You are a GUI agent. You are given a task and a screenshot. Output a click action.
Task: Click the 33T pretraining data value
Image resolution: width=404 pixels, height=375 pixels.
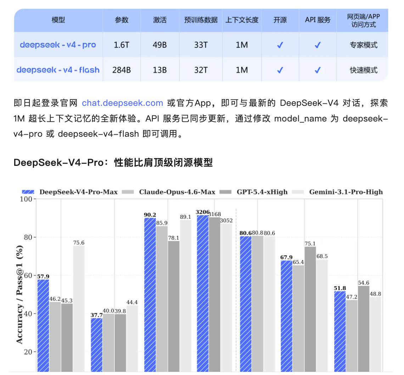(x=201, y=45)
